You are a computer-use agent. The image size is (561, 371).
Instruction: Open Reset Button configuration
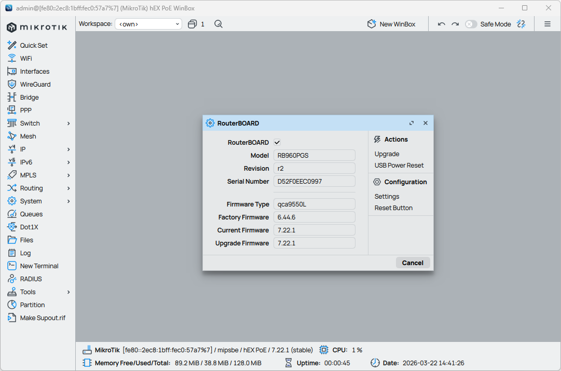(393, 208)
